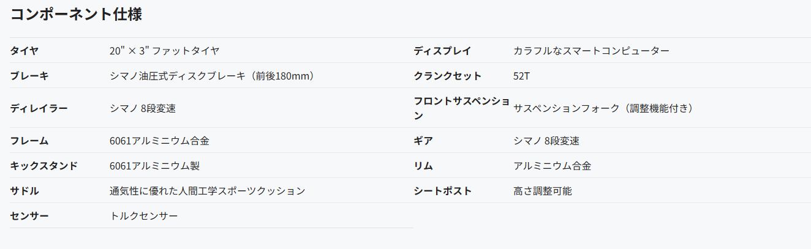
Task: Click the キックスタンド row label
Action: click(x=43, y=166)
